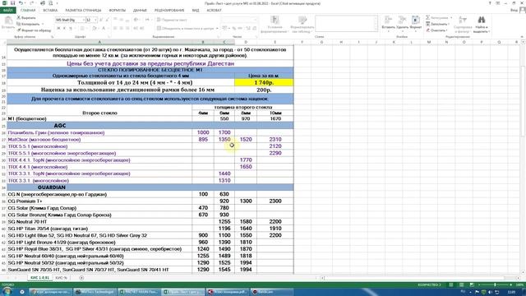Image resolution: width=526 pixels, height=296 pixels.
Task: Toggle bold (Ж) formatting
Action: pyautogui.click(x=58, y=28)
